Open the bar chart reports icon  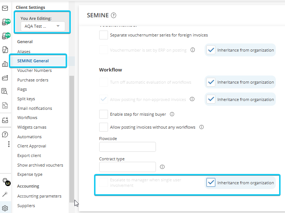[5, 64]
